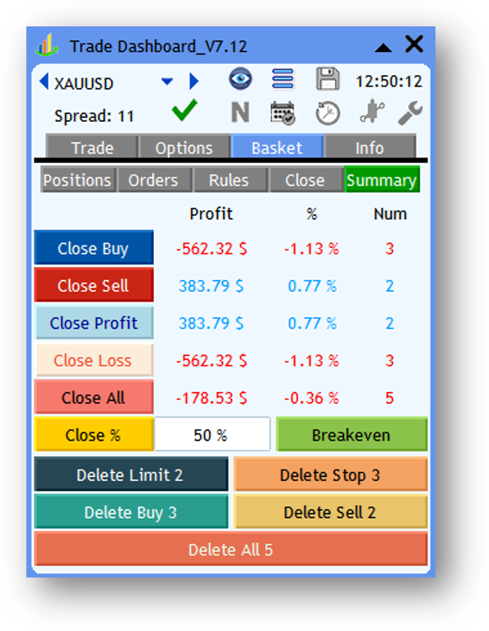Close Trade Dashboard with X button
The height and width of the screenshot is (631, 489).
(x=414, y=44)
